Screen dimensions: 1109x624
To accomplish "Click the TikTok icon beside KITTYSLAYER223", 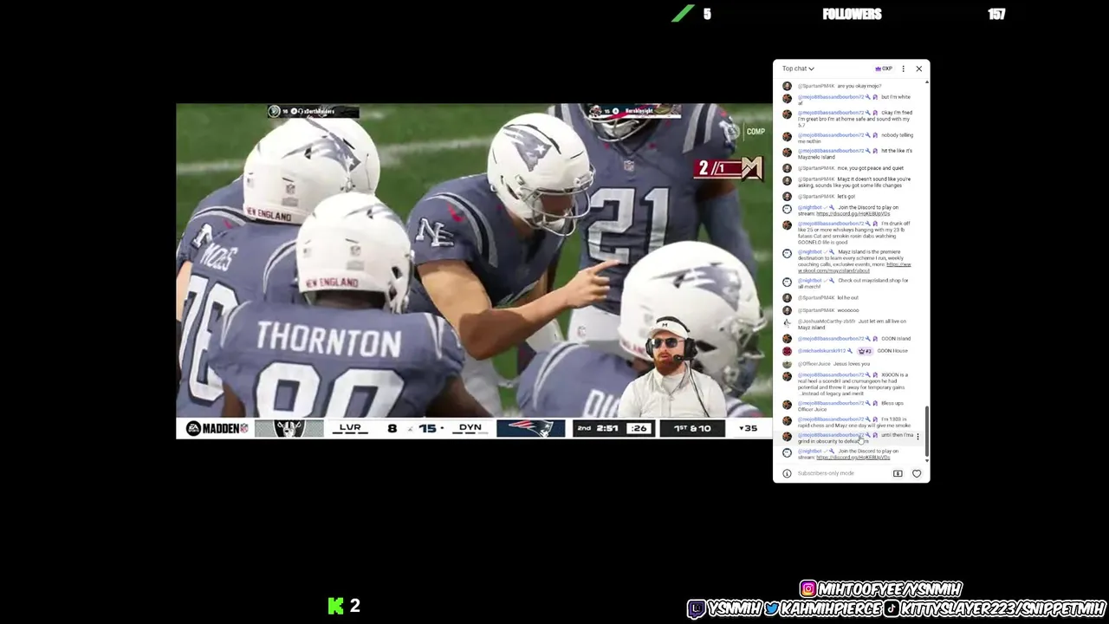I will coord(892,608).
